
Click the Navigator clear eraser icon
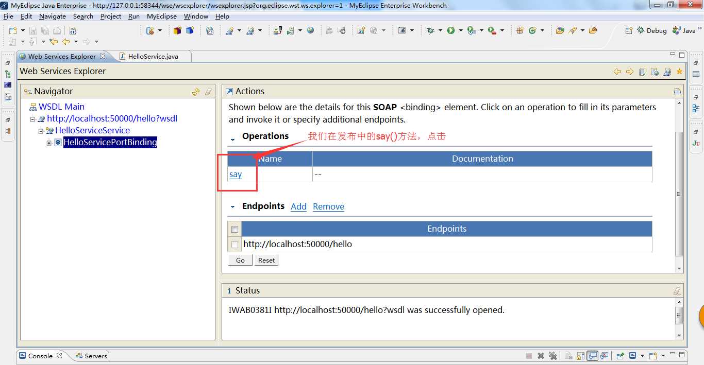click(x=208, y=92)
